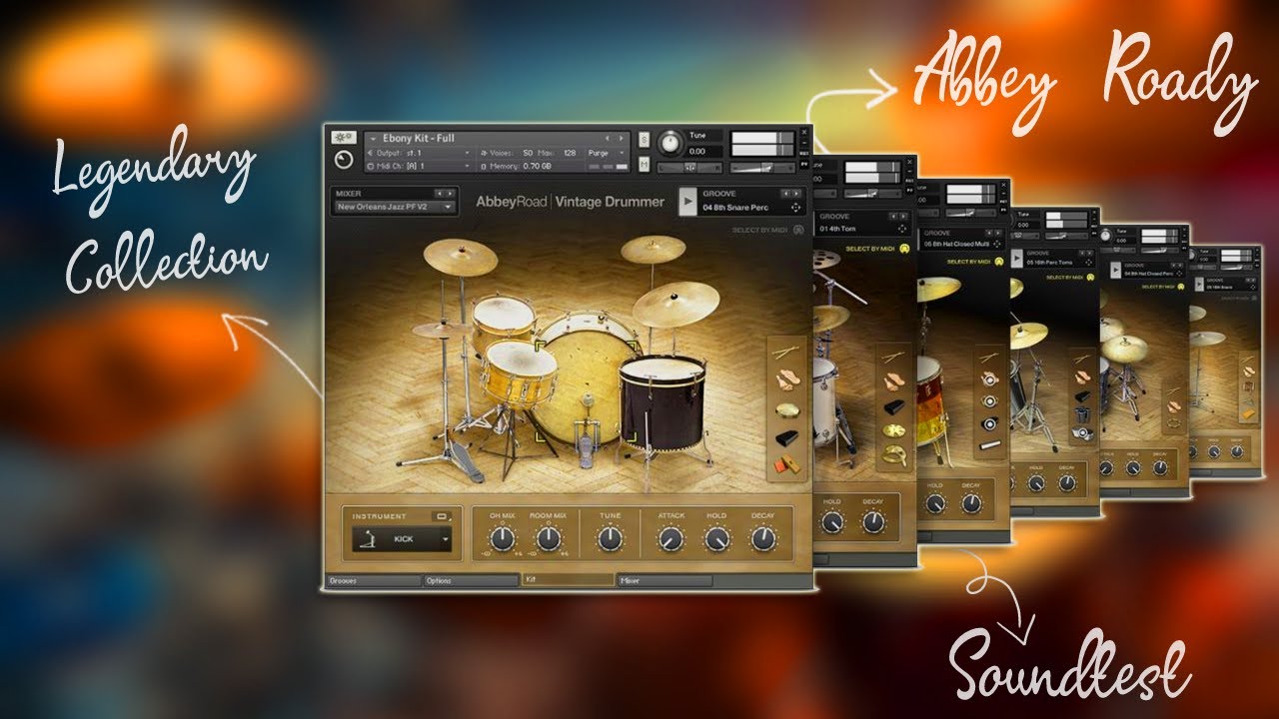Go to next groove arrow in main window
The width and height of the screenshot is (1279, 719).
coord(797,193)
